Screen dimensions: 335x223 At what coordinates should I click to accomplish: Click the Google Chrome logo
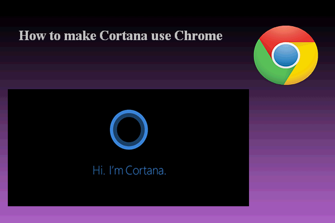[286, 55]
